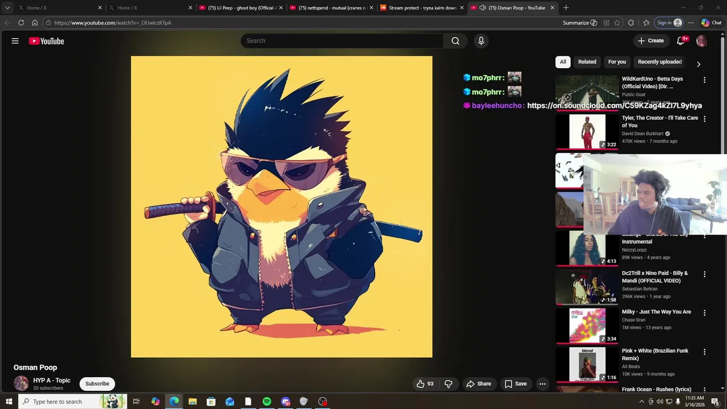The image size is (727, 409).
Task: Select the Related filter chip
Action: tap(587, 62)
